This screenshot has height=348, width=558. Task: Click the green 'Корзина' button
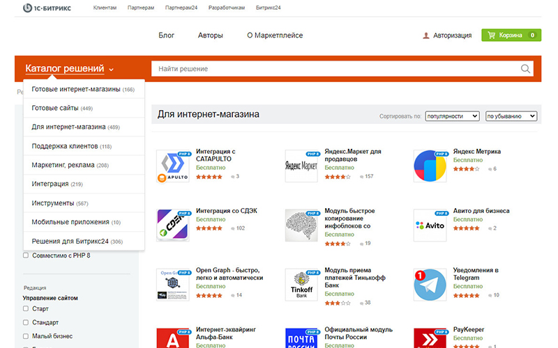[x=511, y=35]
